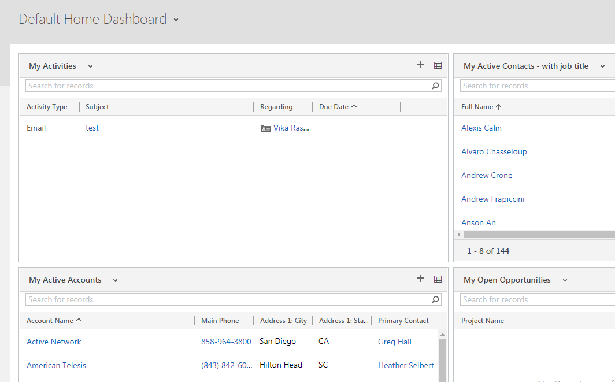Click Greg Hall primary contact link
Image resolution: width=615 pixels, height=382 pixels.
click(394, 342)
